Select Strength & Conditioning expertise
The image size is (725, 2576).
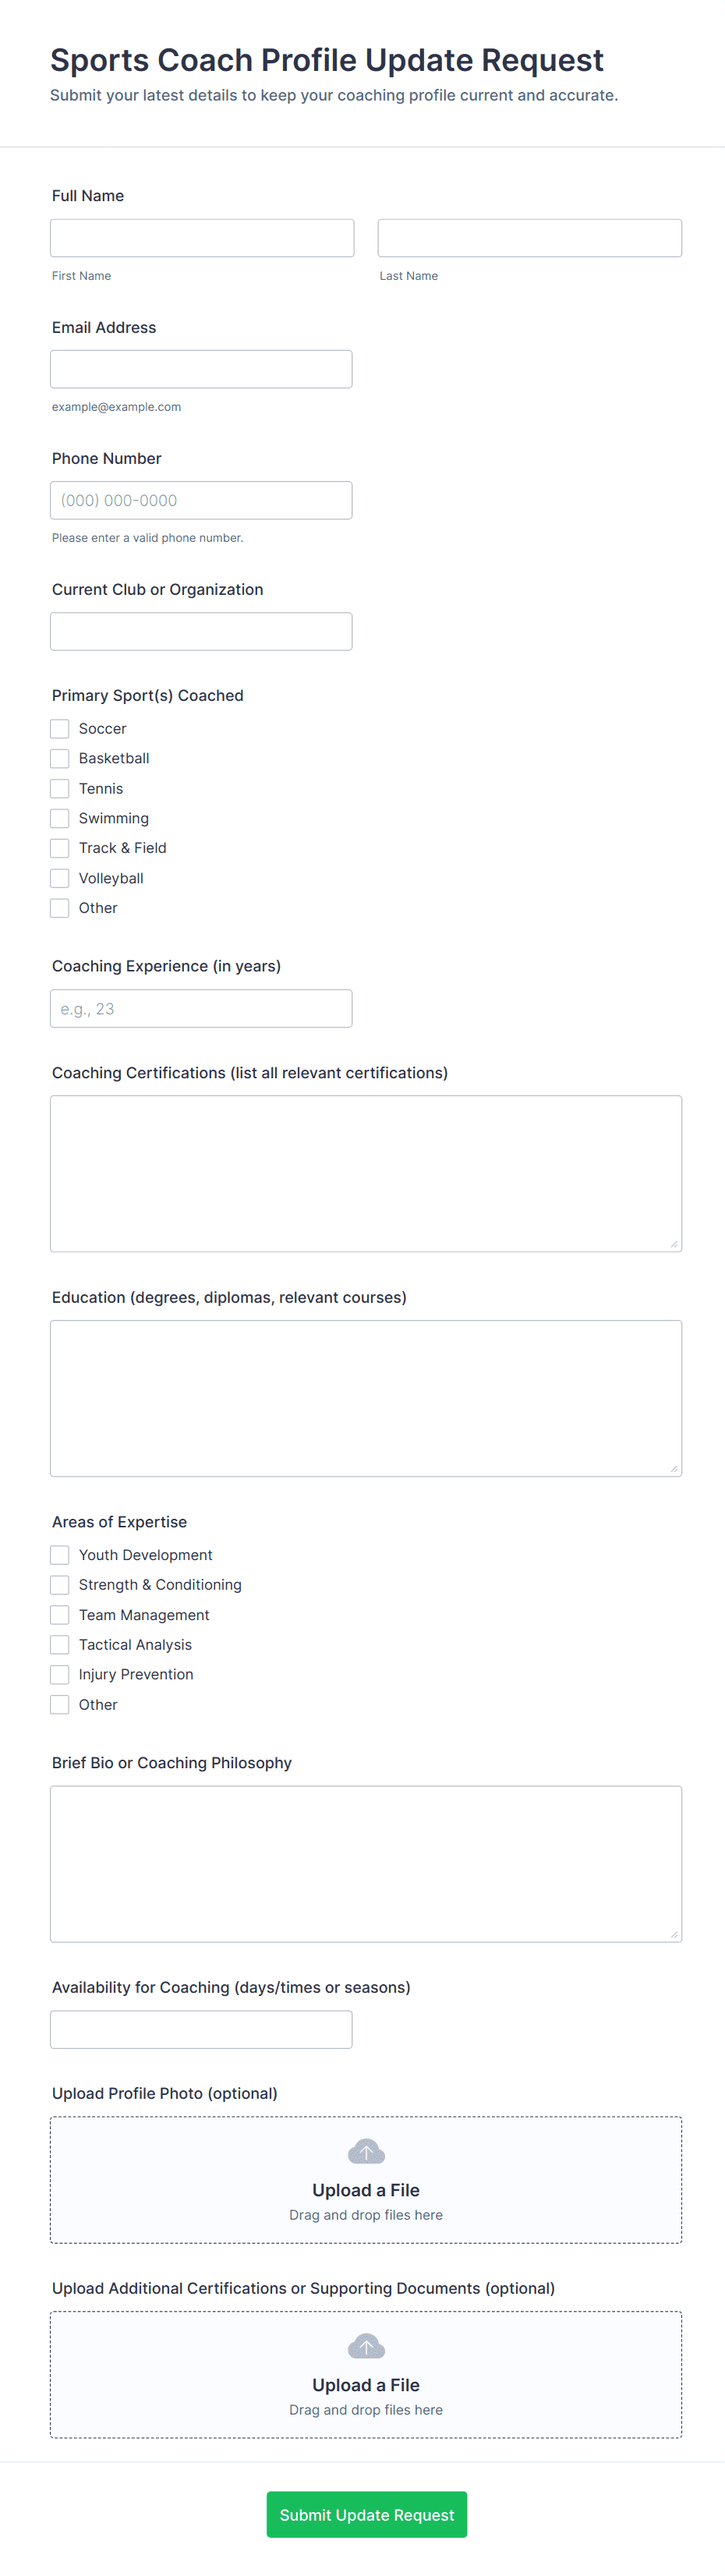pyautogui.click(x=60, y=1585)
